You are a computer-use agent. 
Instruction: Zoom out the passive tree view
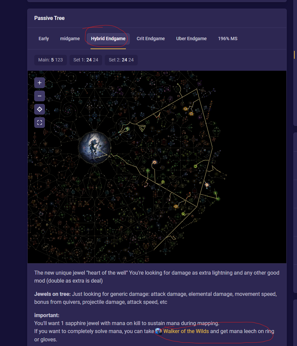[40, 96]
